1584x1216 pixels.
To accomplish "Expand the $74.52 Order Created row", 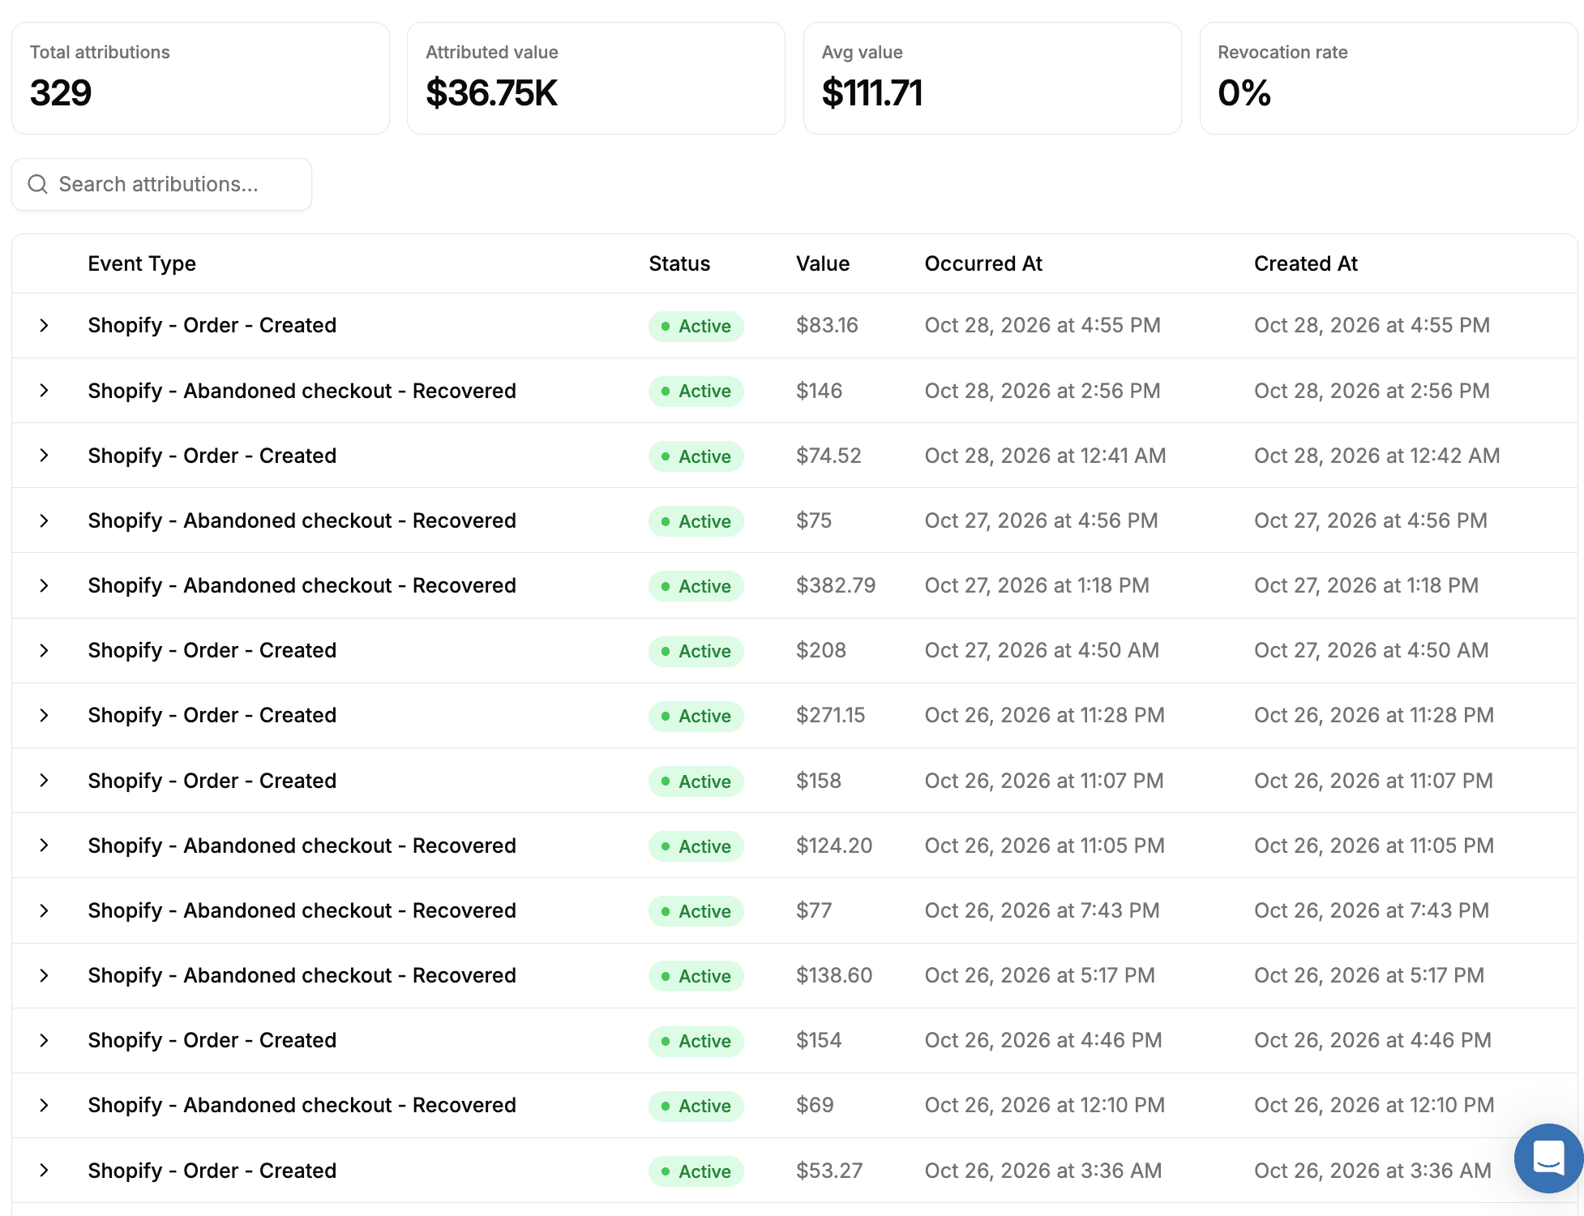I will [x=45, y=456].
